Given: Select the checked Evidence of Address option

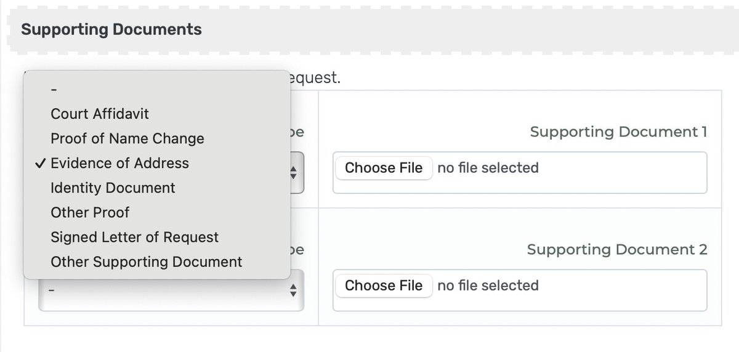Looking at the screenshot, I should 119,163.
